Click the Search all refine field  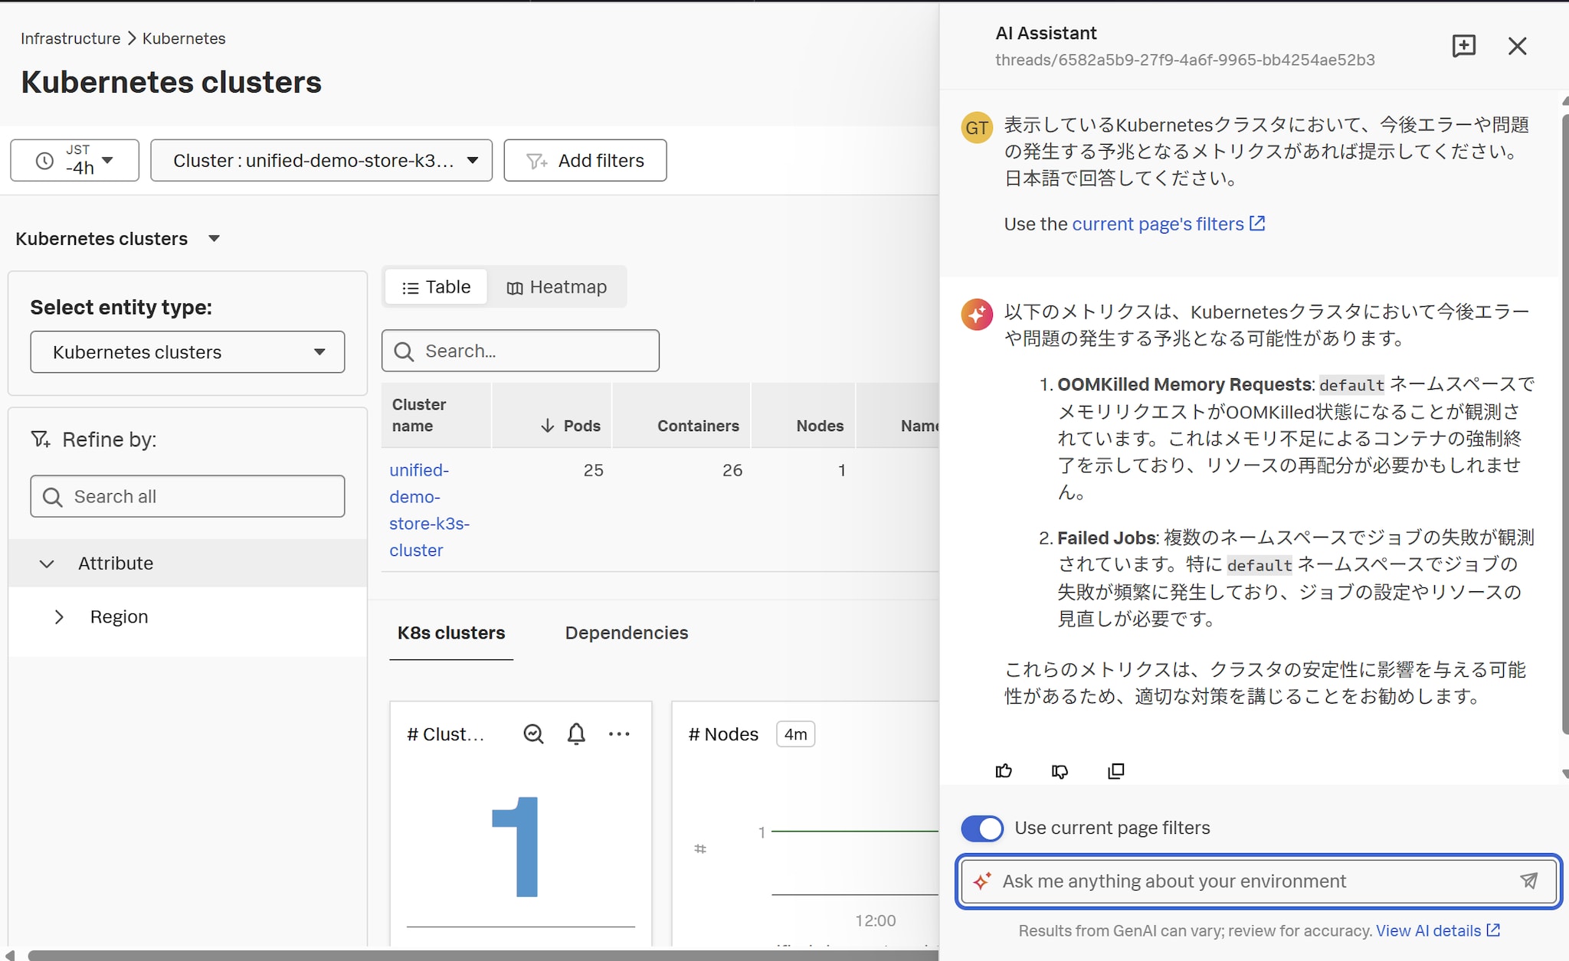(x=188, y=496)
